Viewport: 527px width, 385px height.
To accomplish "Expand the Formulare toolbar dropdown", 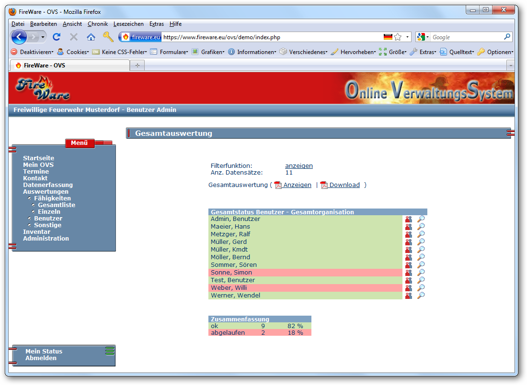I will (x=173, y=52).
